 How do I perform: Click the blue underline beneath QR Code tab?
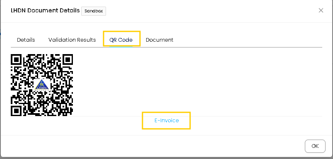tap(121, 47)
